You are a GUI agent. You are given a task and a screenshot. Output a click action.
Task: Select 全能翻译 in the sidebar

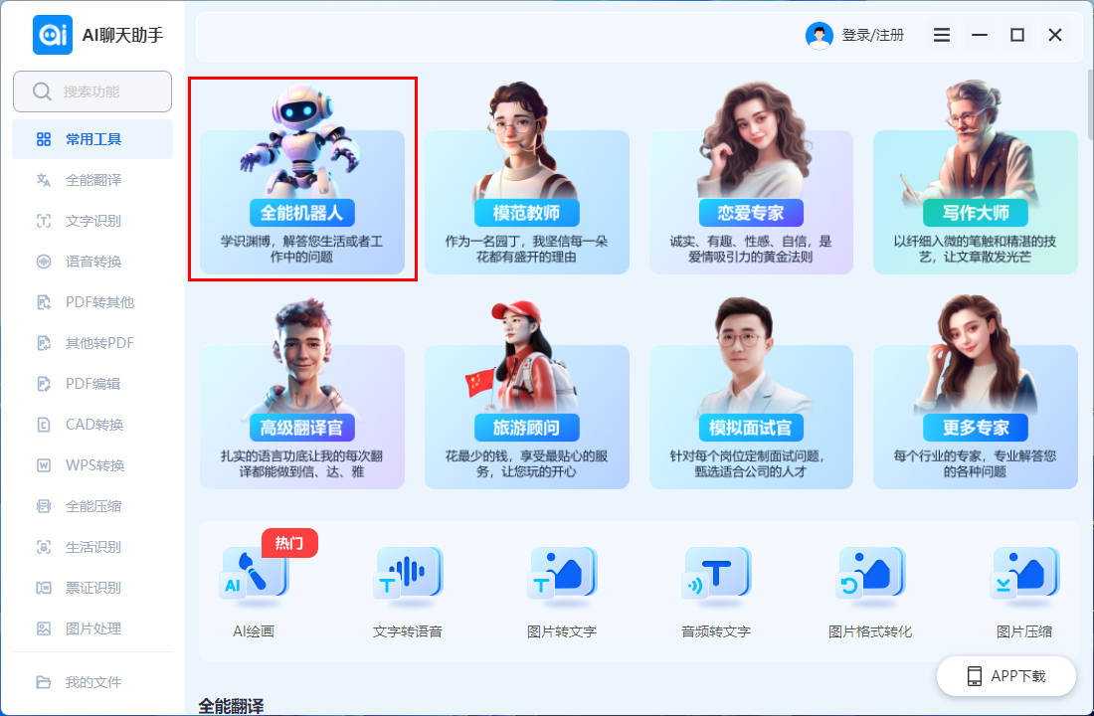click(x=92, y=180)
